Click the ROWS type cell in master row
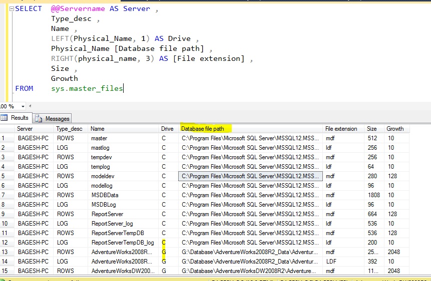This screenshot has height=281, width=431. point(71,138)
